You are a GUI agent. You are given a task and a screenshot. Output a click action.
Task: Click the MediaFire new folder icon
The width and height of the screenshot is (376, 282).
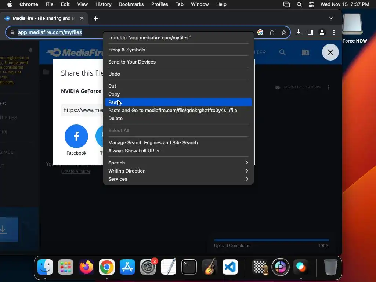pyautogui.click(x=305, y=52)
